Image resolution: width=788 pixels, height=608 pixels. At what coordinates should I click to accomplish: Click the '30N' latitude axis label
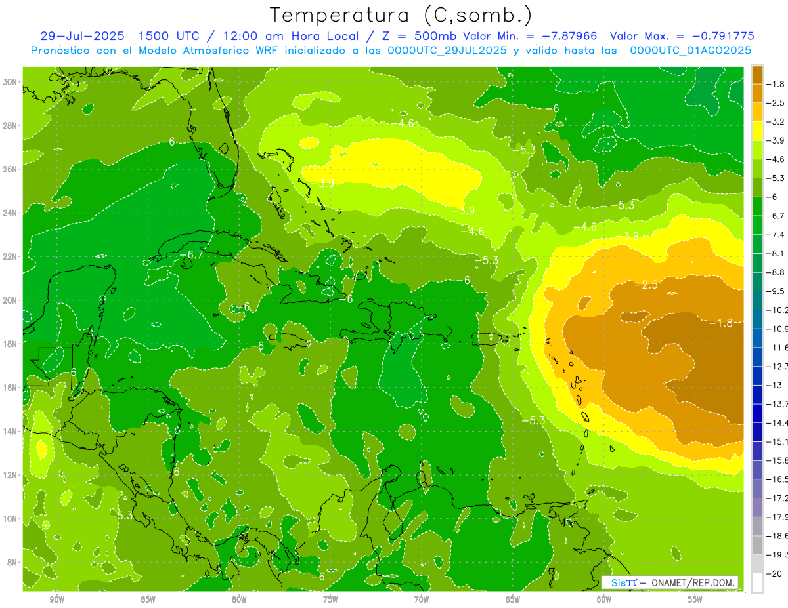(10, 82)
